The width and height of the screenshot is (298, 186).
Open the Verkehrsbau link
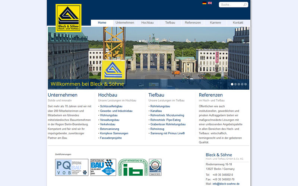(x=108, y=124)
